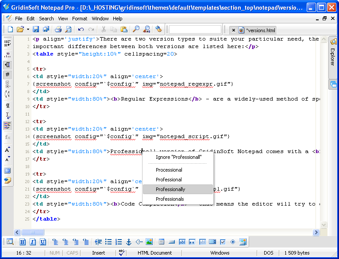
Task: Insert HTML comment with the <!-- icon
Action: [139, 242]
